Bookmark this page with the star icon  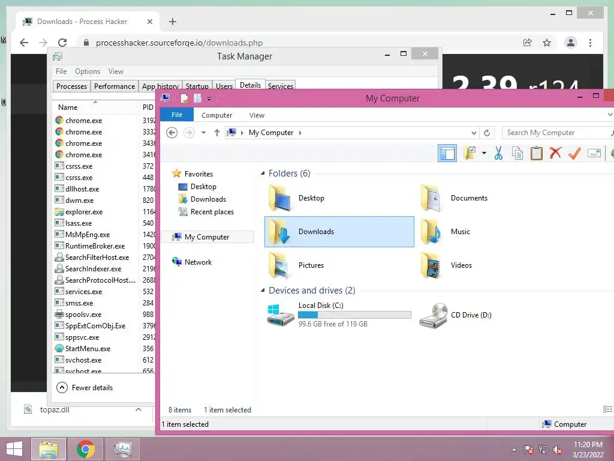point(547,43)
